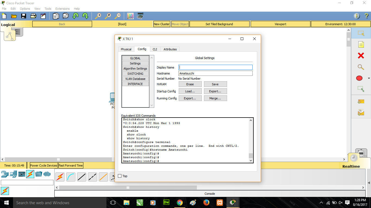Screen dimensions: 371x208
Task: Open the shape drawing dropdown arrow
Action: [368, 78]
